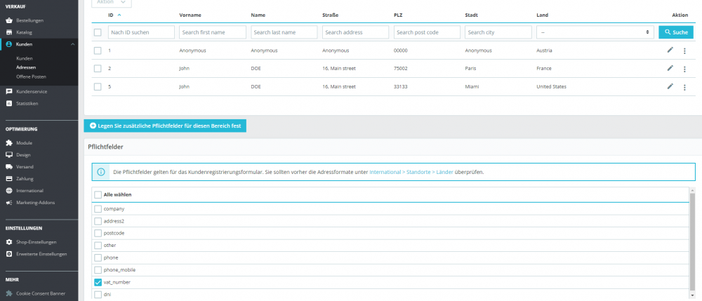702x301 pixels.
Task: Click the postcode 75002 cell
Action: click(x=401, y=69)
